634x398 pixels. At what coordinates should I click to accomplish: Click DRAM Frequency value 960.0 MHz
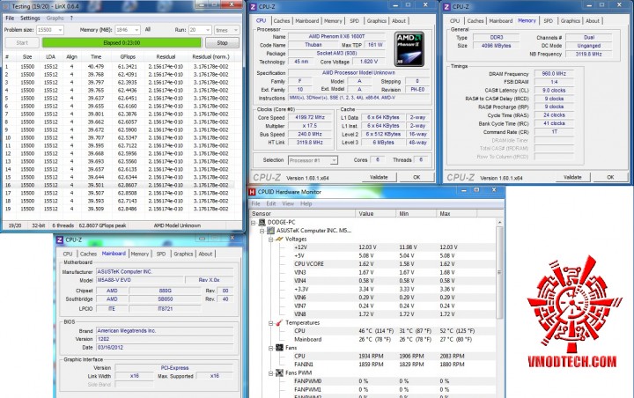(554, 74)
